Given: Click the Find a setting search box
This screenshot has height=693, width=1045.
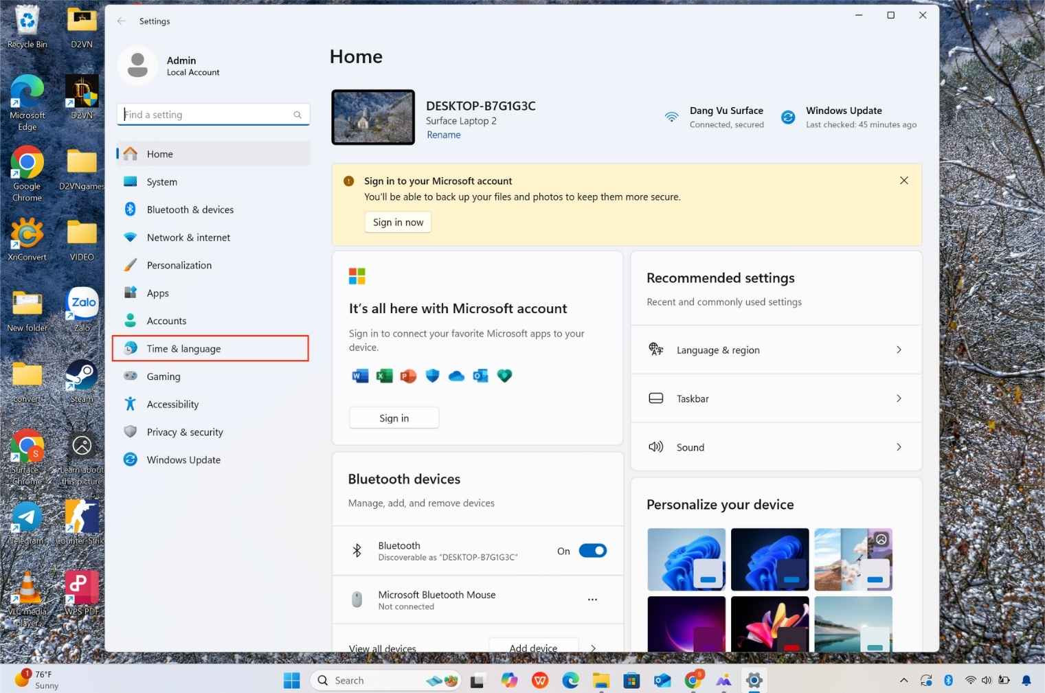Looking at the screenshot, I should (x=213, y=114).
